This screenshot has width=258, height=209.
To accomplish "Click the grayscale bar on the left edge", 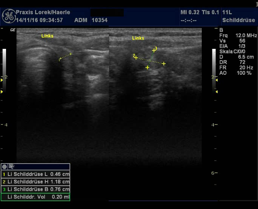I will point(4,63).
